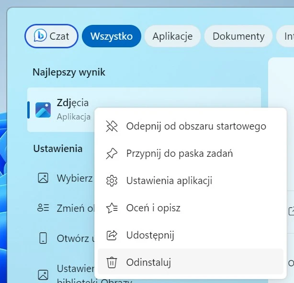Click the share arrow icon beside Udostępnij

pos(112,235)
